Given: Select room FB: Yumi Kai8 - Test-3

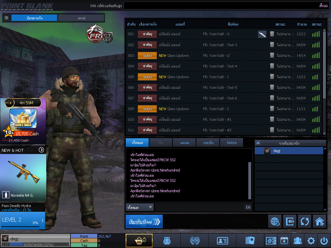Looking at the screenshot, I should 224,45.
